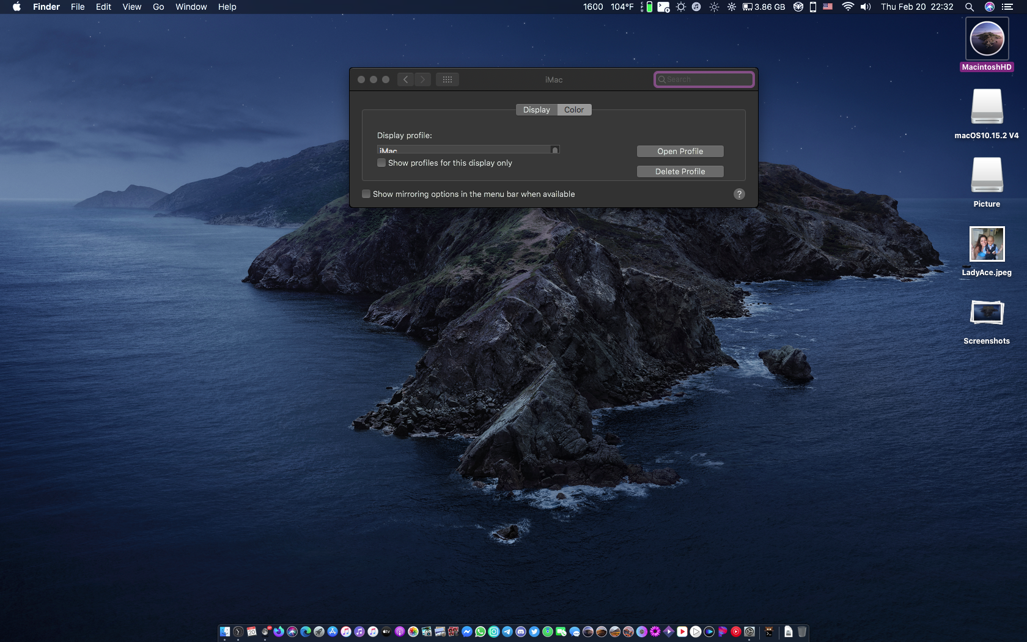Open Siri from the menu bar

990,7
